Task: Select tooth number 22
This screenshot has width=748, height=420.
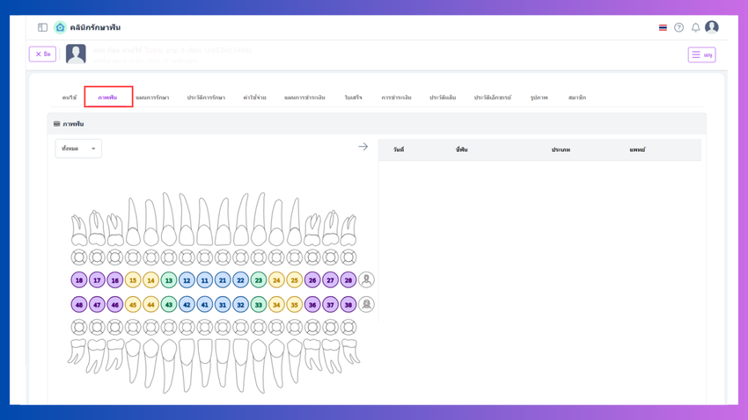Action: click(240, 280)
